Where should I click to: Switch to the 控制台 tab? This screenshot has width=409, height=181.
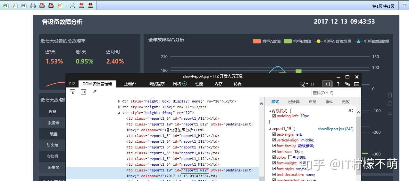point(130,84)
